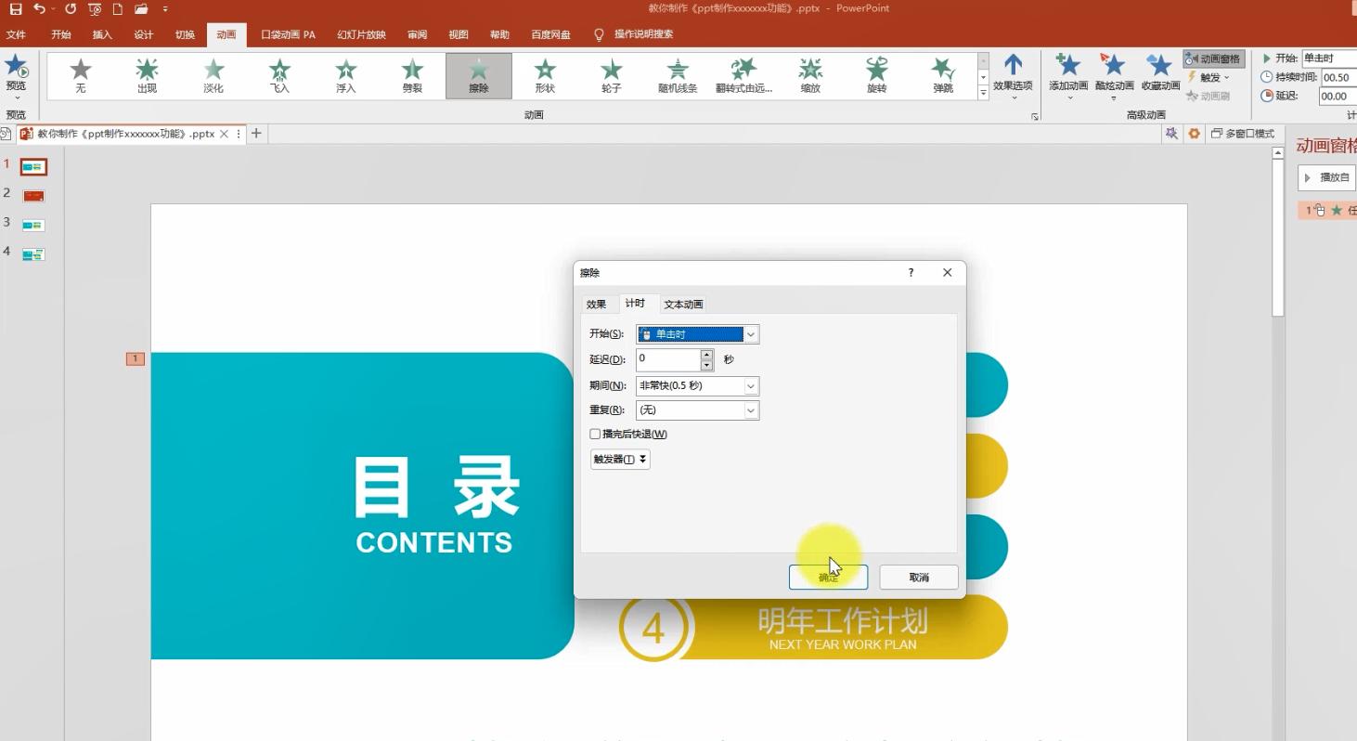Open the 重复(R) repeat dropdown
Viewport: 1357px width, 741px height.
tap(751, 409)
